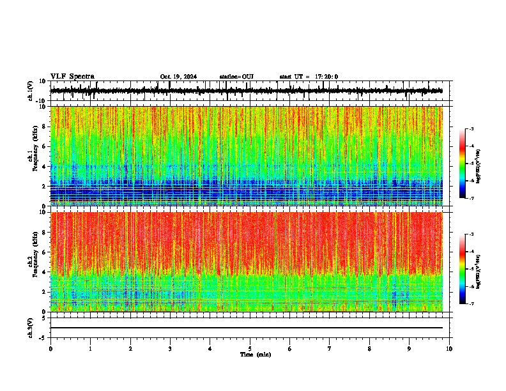This screenshot has height=391, width=506.
Task: Select the date text "Oct. 19, 2024"
Action: click(178, 77)
